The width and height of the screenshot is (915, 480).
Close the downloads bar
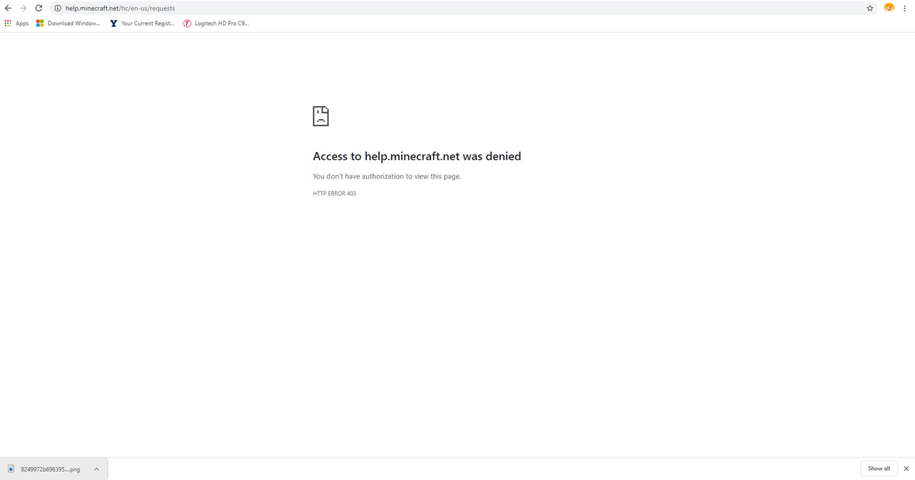906,469
